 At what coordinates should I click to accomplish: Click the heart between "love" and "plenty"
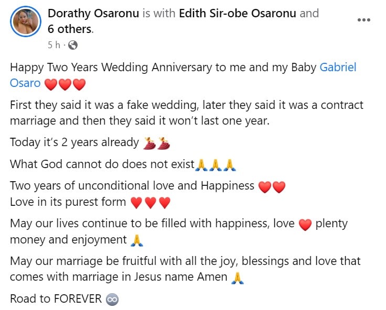305,225
